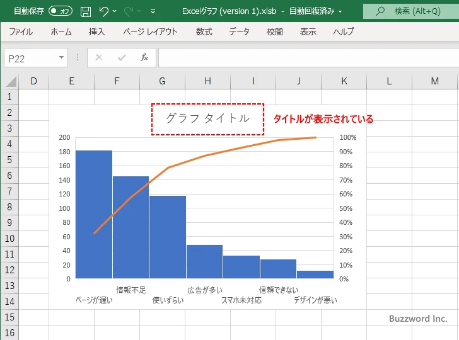Click the Redo arrow icon
Viewport: 459px width, 340px height.
click(128, 11)
